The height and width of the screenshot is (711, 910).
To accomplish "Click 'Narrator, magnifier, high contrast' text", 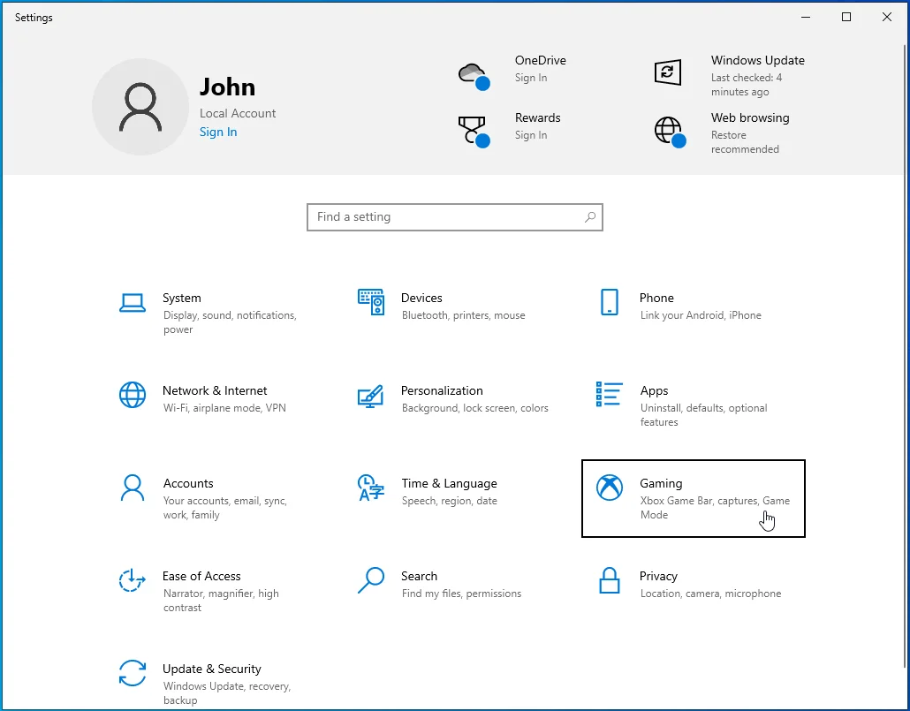I will 221,601.
